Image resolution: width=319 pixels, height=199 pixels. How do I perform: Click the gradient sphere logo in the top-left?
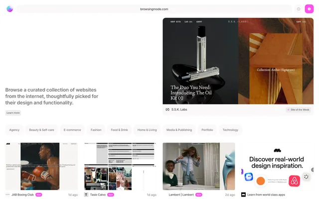(10, 9)
